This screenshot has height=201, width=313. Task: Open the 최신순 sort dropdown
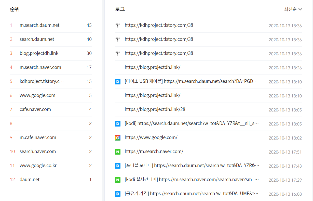293,9
